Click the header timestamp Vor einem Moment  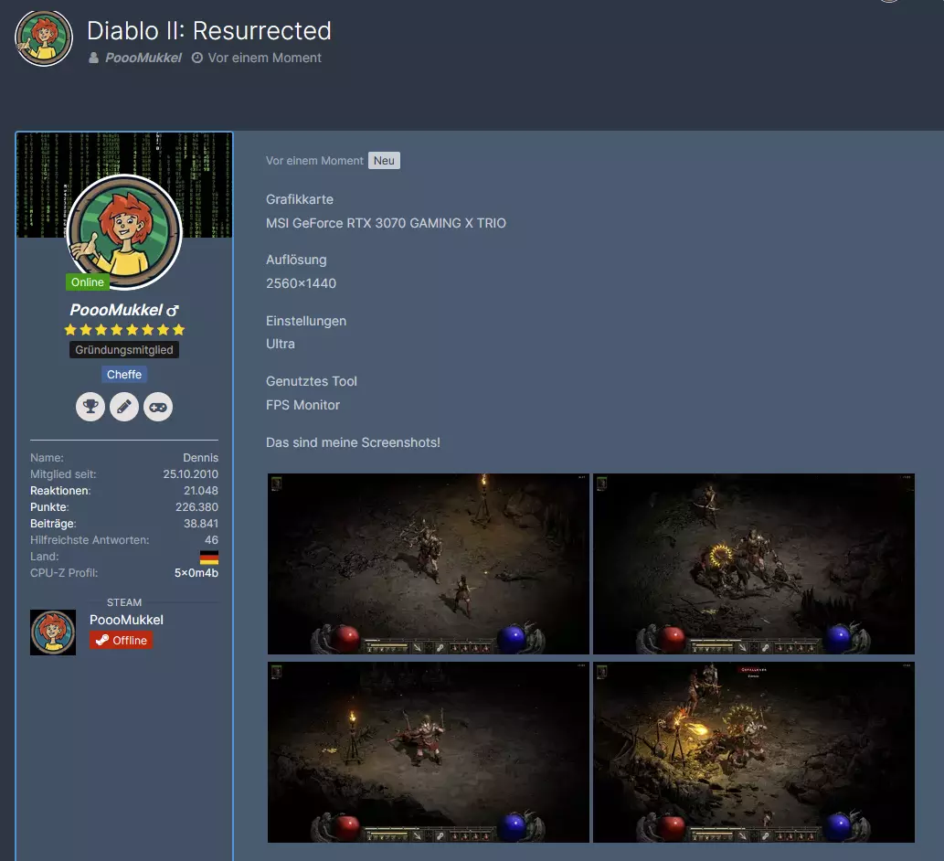[264, 58]
